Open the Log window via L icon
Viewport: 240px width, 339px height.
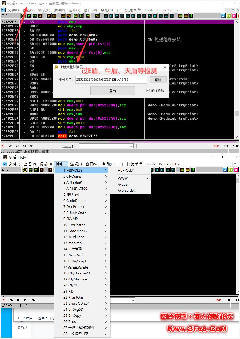click(x=106, y=16)
